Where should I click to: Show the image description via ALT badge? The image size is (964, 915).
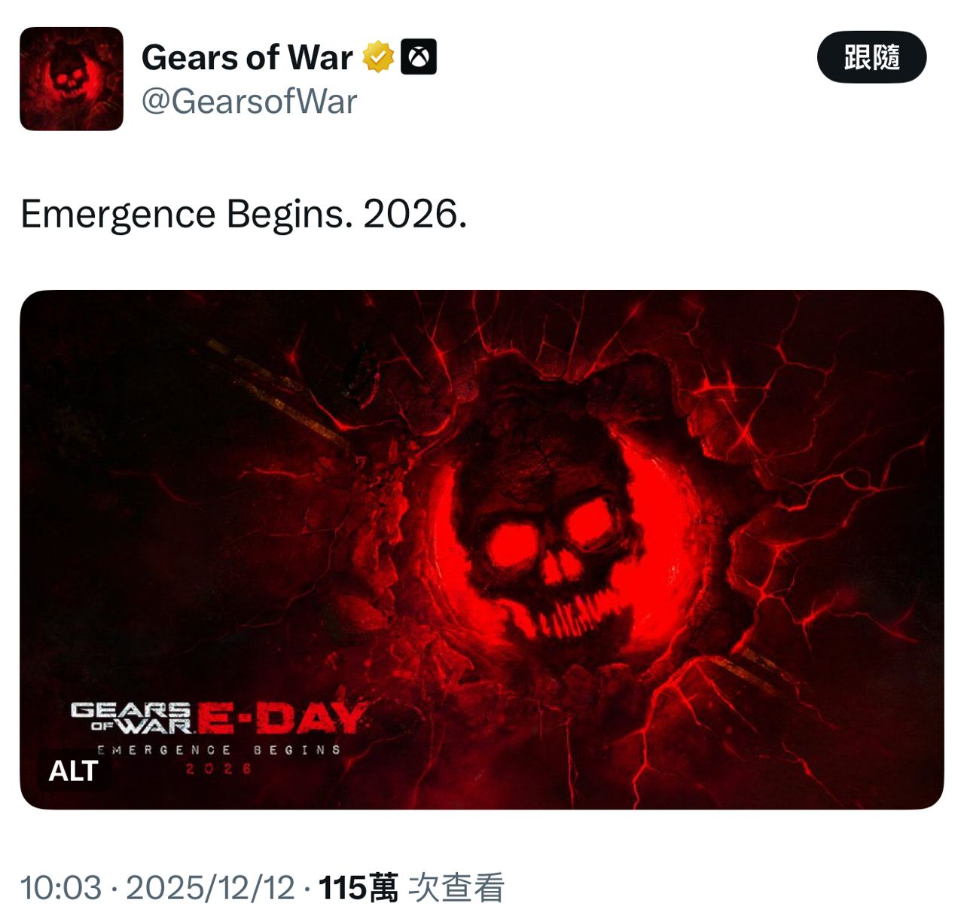(74, 771)
